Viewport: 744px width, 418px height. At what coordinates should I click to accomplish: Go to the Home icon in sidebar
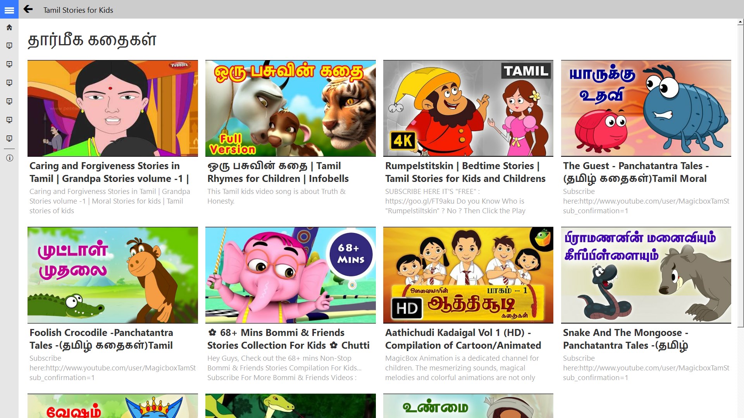coord(9,27)
